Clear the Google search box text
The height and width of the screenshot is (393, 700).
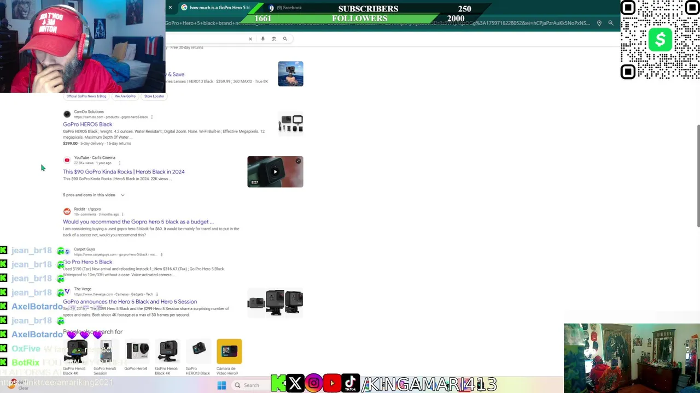click(250, 39)
